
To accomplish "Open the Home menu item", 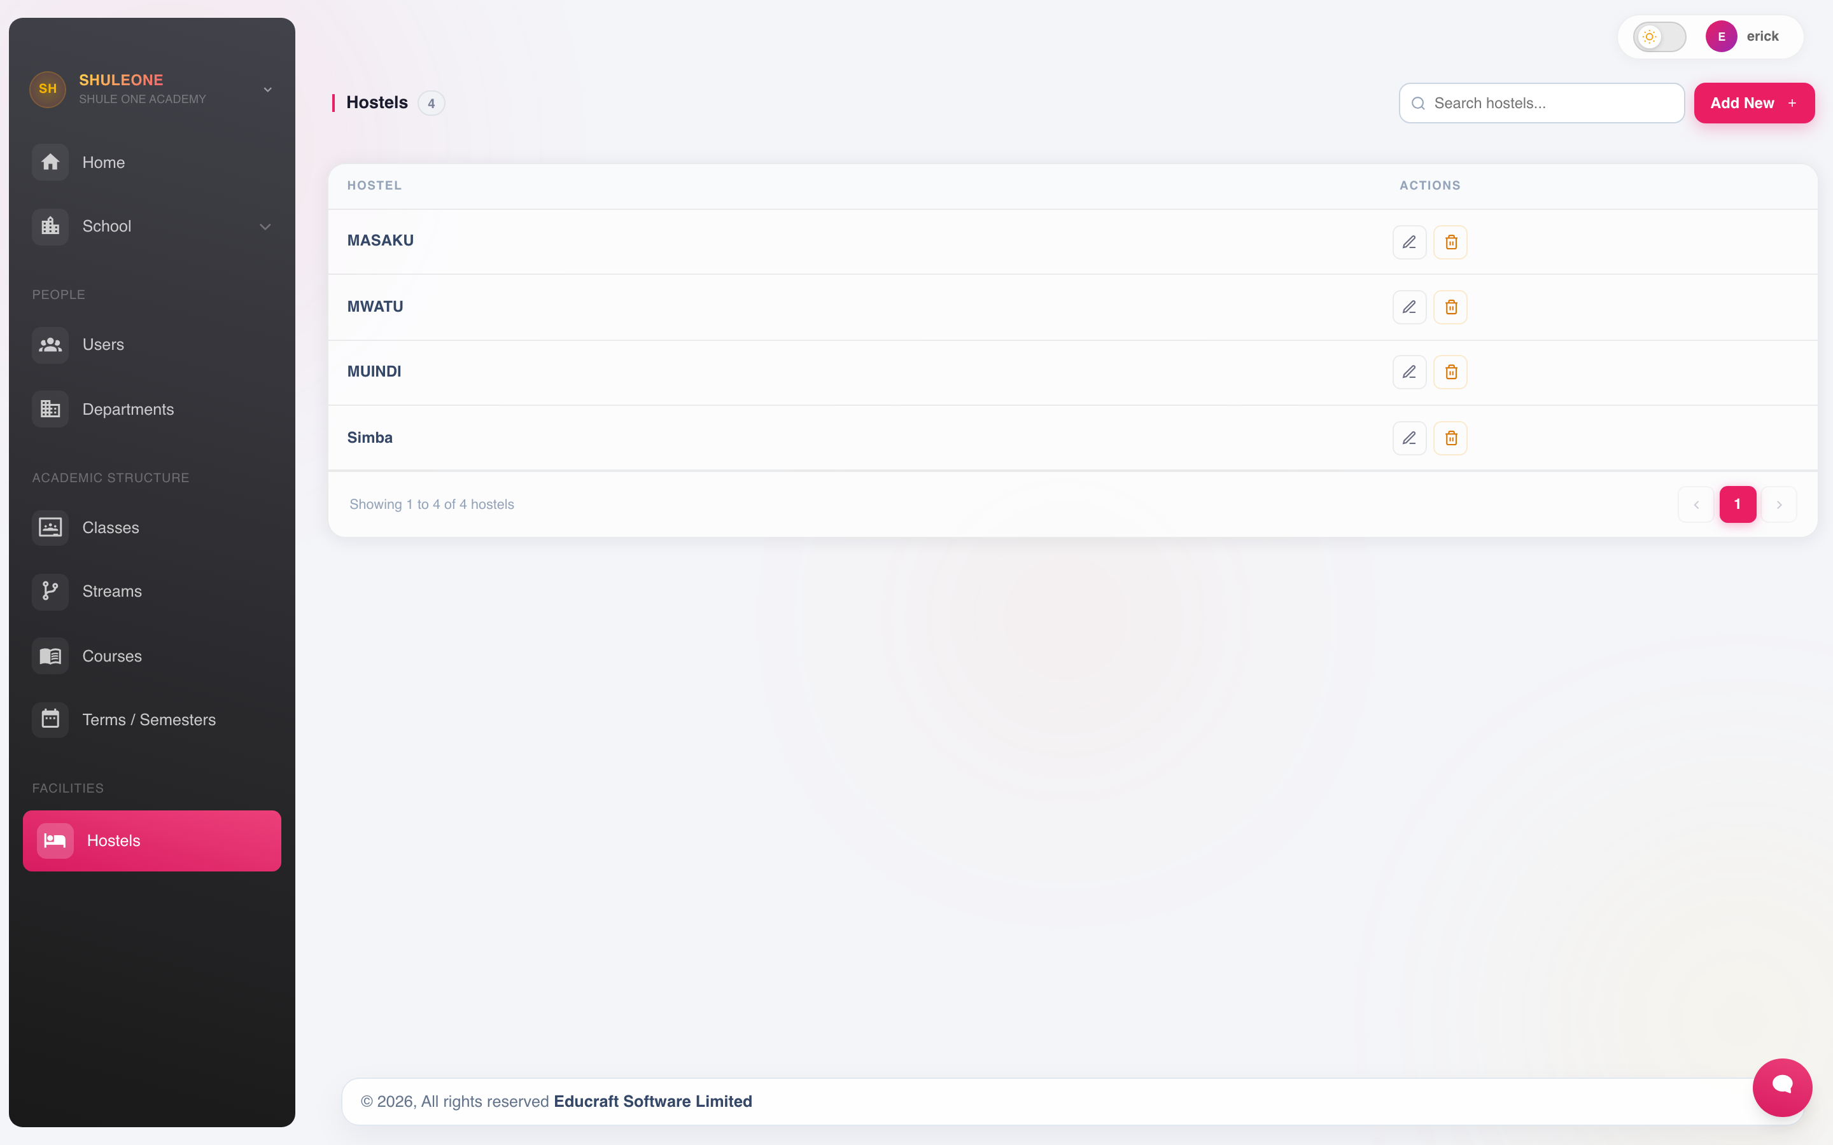I will [x=151, y=162].
